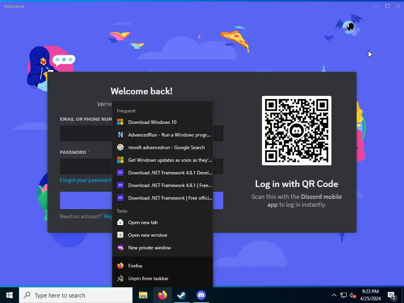
Task: Click the Forgot your password link
Action: (86, 180)
